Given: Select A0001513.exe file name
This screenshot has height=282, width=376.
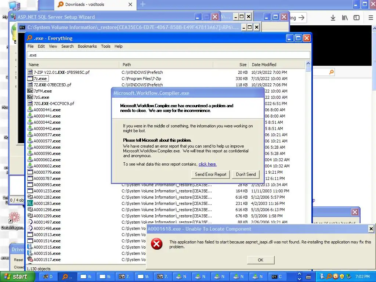Looking at the screenshot, I should coord(47,235).
